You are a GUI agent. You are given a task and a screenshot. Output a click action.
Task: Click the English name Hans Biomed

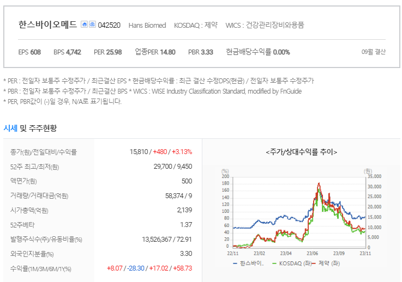[147, 26]
